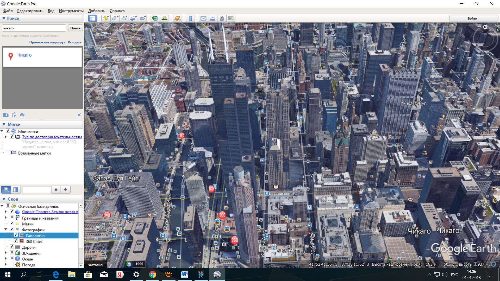This screenshot has height=281, width=500.
Task: Toggle sunlight across the landscape
Action: point(164,18)
